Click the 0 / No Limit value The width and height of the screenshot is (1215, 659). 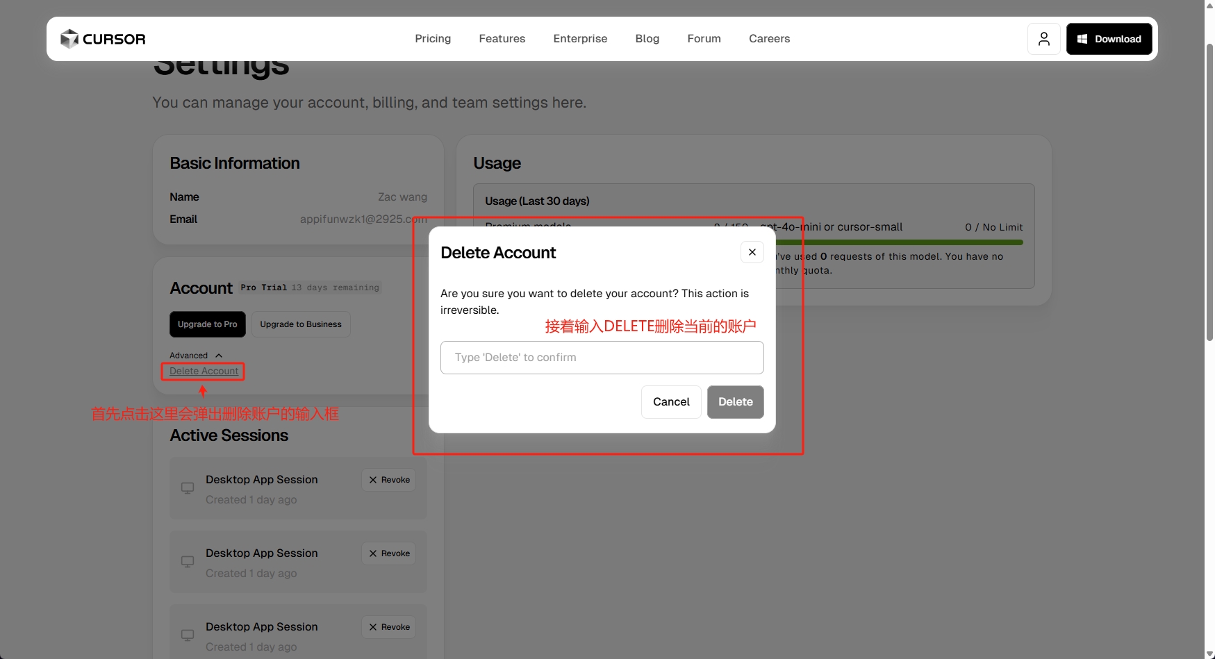coord(993,227)
